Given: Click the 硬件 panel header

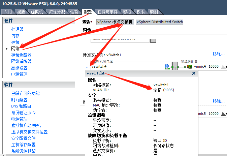Looking at the screenshot, I should click(39, 21).
